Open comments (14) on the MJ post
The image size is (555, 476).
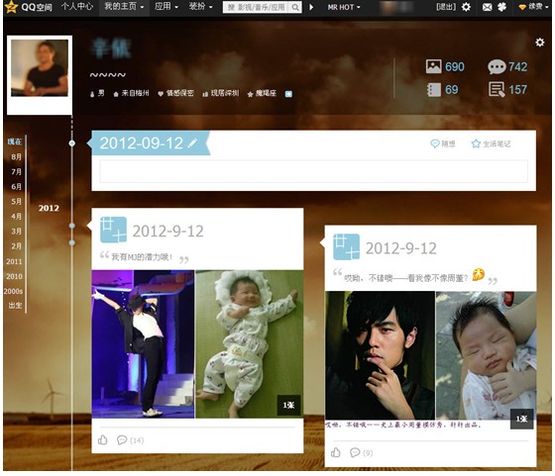pos(130,440)
